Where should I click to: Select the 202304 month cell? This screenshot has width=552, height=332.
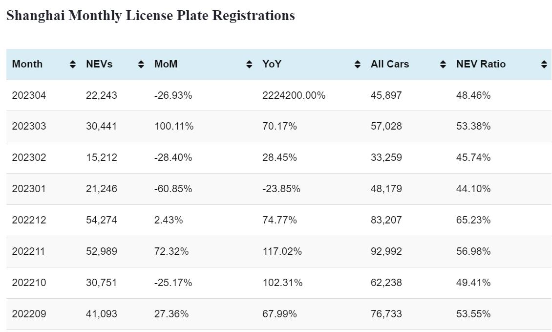pos(29,95)
